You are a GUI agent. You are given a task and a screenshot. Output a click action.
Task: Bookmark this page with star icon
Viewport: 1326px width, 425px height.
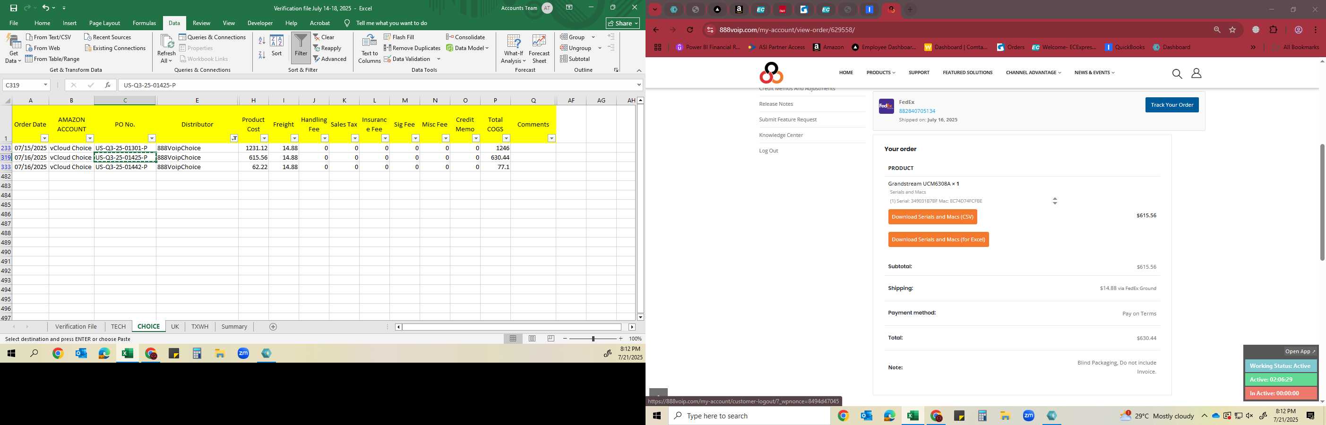pyautogui.click(x=1232, y=30)
